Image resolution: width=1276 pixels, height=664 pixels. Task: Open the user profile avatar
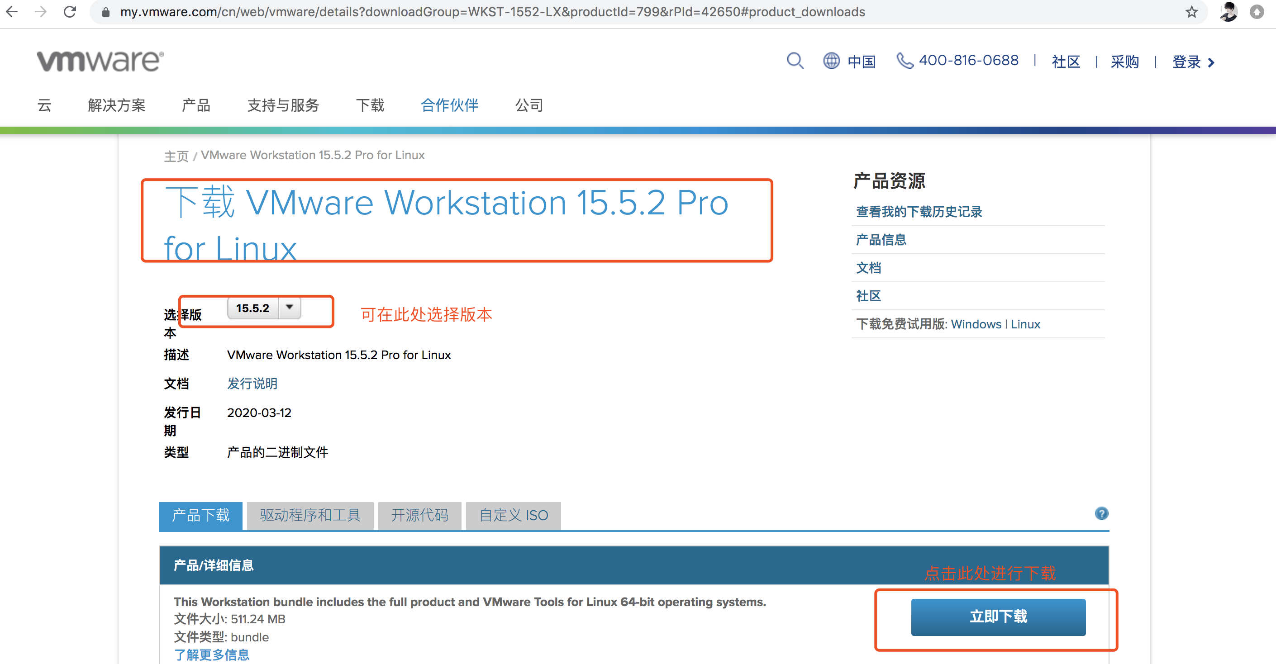[1228, 12]
